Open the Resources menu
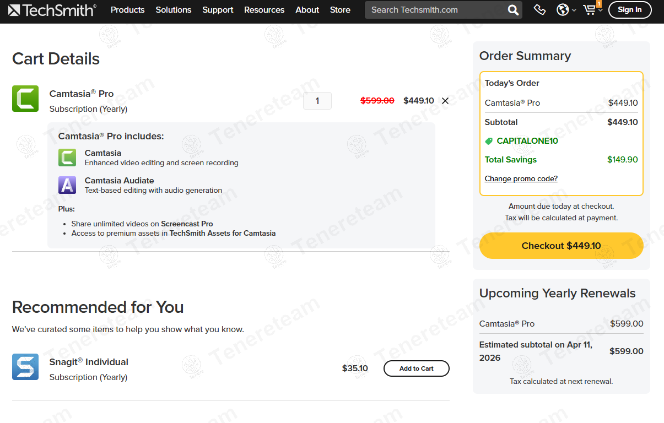The width and height of the screenshot is (664, 423). tap(264, 10)
